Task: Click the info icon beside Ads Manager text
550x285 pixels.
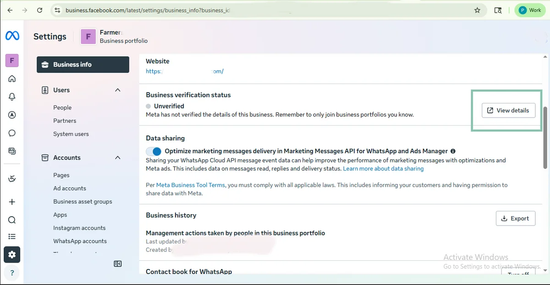Action: click(x=453, y=151)
